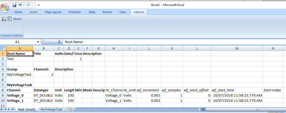This screenshot has width=286, height=113.
Task: Click the next sheet navigation arrow
Action: point(9,109)
